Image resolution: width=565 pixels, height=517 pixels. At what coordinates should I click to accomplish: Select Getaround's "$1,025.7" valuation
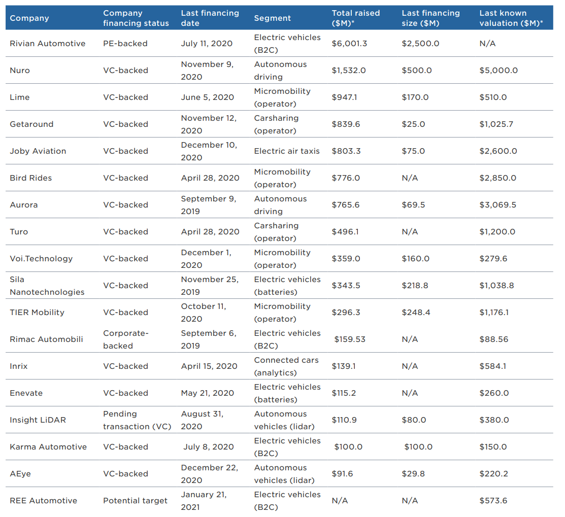point(496,124)
